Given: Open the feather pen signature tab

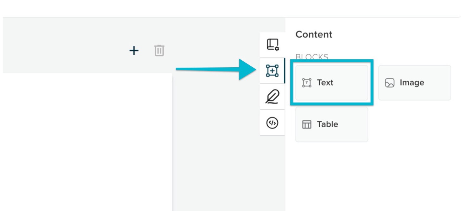Looking at the screenshot, I should pyautogui.click(x=273, y=97).
